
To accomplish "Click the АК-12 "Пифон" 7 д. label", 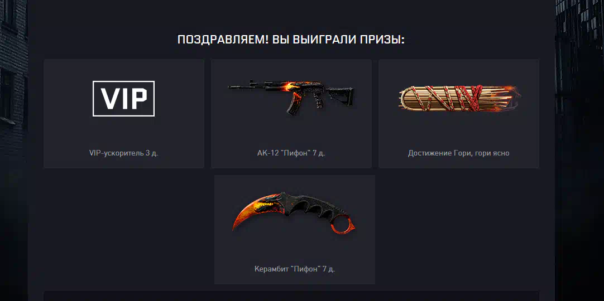I will click(x=291, y=153).
